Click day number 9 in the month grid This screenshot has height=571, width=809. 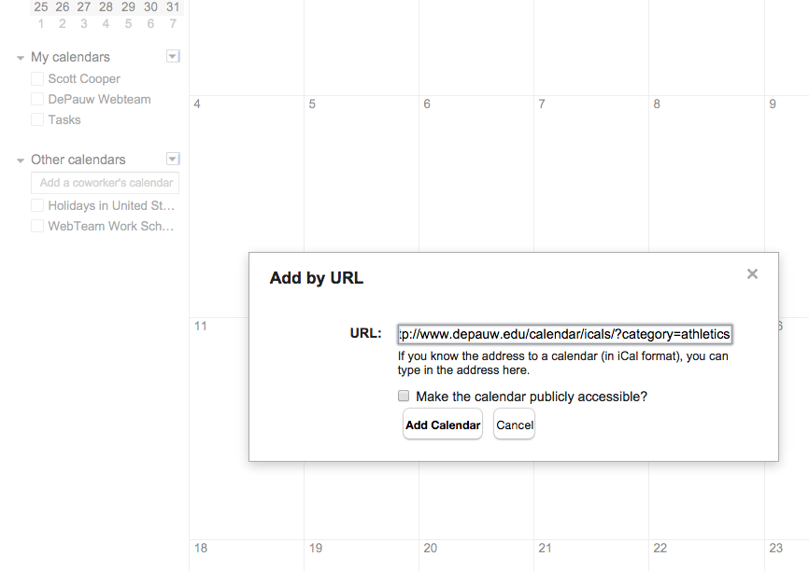point(773,104)
